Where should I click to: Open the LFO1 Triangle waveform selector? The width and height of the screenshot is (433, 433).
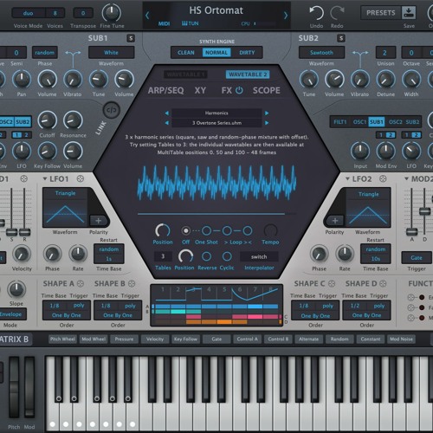[x=65, y=193]
